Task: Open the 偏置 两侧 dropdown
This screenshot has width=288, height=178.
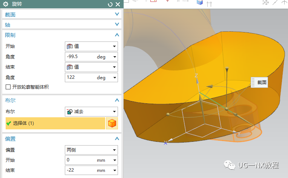Action: [x=91, y=150]
